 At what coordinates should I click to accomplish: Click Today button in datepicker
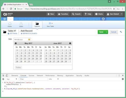point(18,67)
